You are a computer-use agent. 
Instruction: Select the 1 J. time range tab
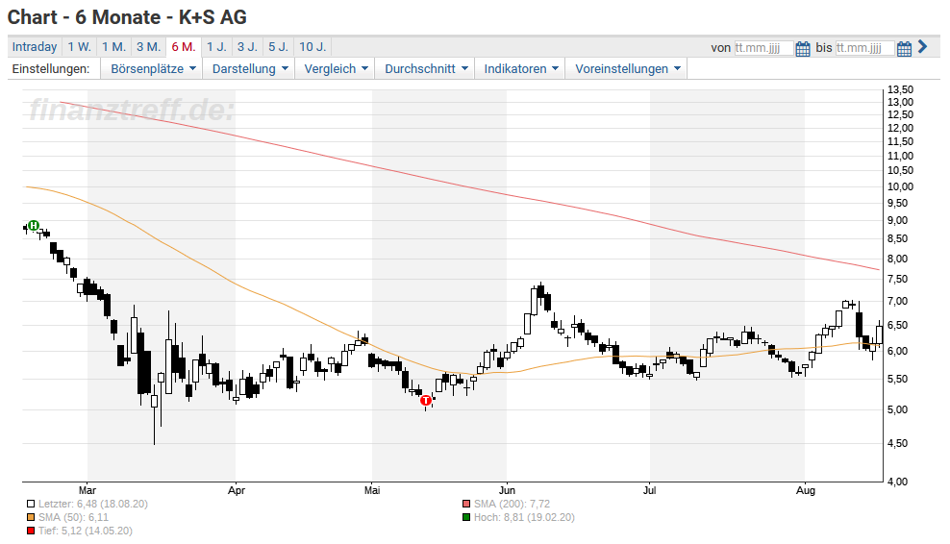click(217, 47)
